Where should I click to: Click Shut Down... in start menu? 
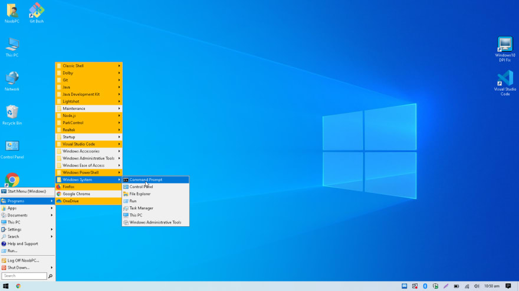point(28,267)
